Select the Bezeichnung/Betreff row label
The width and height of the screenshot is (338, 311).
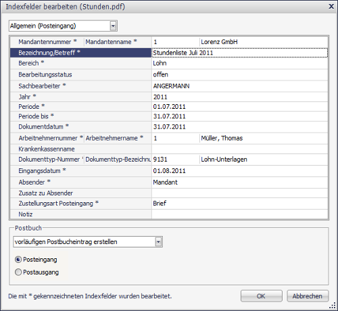point(81,53)
